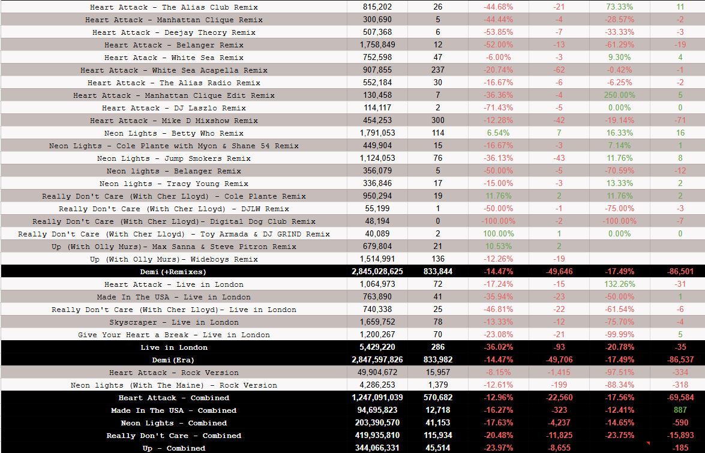
Task: Select Really Don't Care Cole Plante Remix cell
Action: pyautogui.click(x=173, y=196)
